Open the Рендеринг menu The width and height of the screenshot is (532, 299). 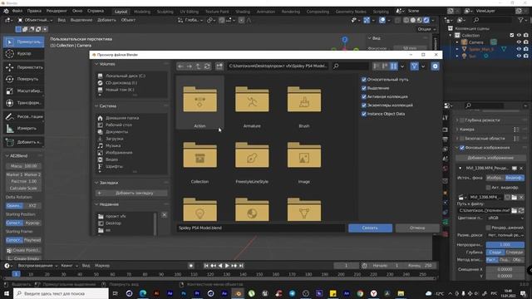[57, 11]
